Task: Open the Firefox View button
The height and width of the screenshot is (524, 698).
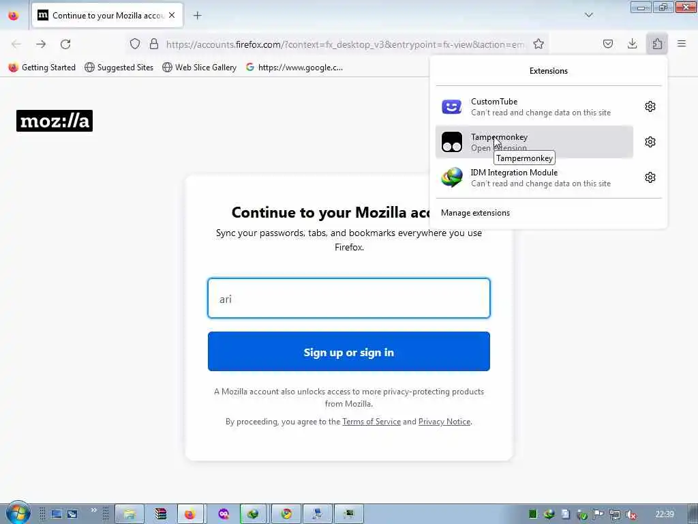Action: (x=14, y=15)
